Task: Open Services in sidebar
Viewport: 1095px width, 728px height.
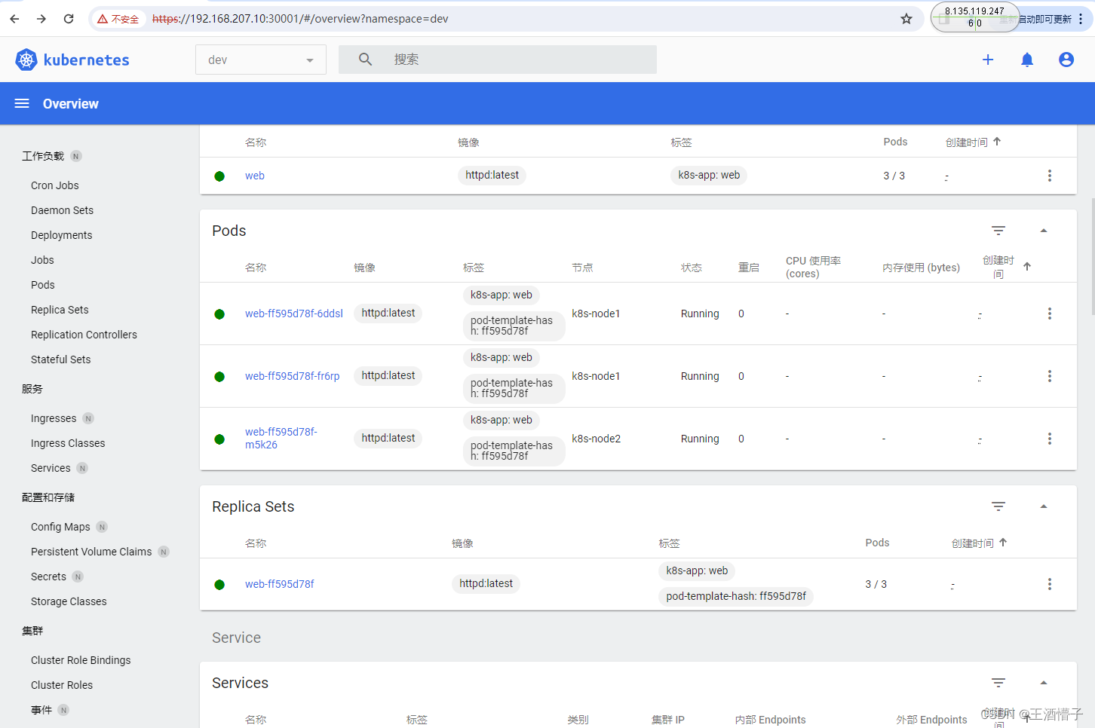Action: click(x=51, y=468)
